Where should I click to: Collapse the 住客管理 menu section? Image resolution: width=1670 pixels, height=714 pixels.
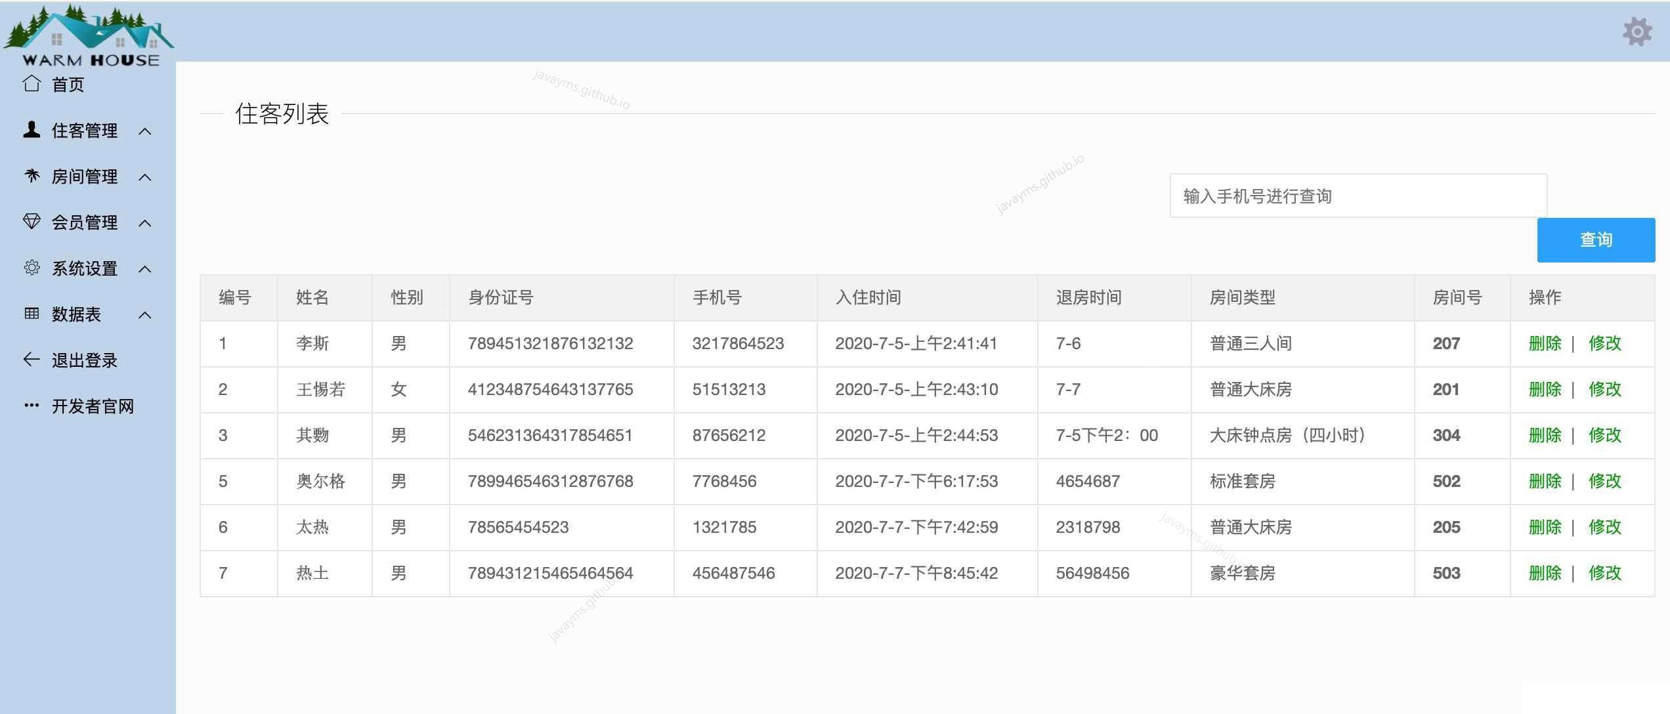[x=145, y=131]
